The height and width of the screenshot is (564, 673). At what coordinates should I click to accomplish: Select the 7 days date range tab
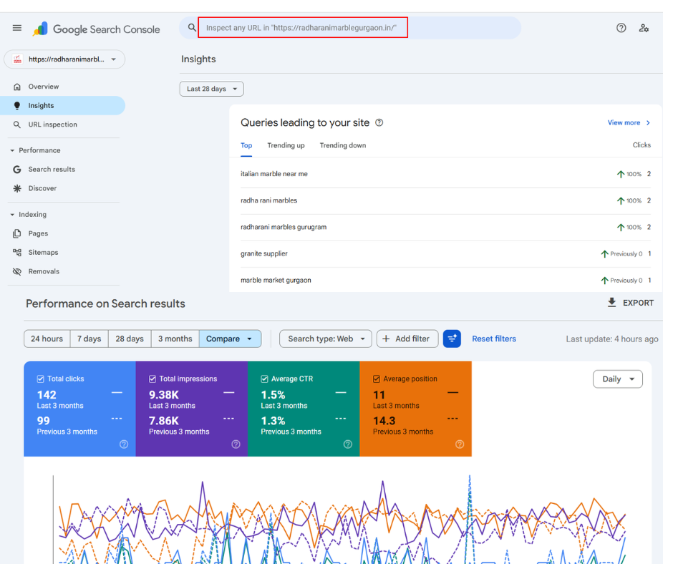(88, 339)
